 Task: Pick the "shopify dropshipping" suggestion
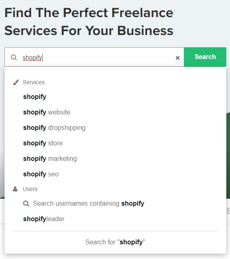[54, 128]
